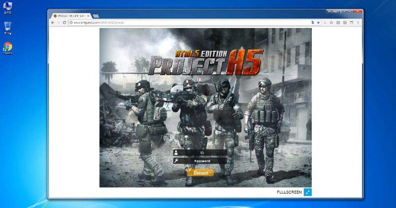The width and height of the screenshot is (396, 208).
Task: Click the FULLSCREEN label below the game
Action: coord(289,192)
